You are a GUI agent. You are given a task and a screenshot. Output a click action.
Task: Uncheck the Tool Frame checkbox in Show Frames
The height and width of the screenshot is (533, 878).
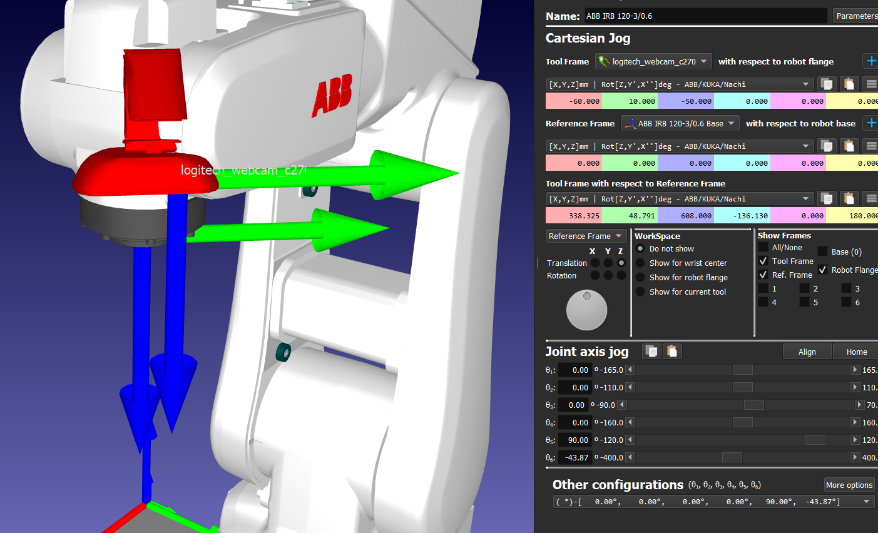tap(763, 261)
